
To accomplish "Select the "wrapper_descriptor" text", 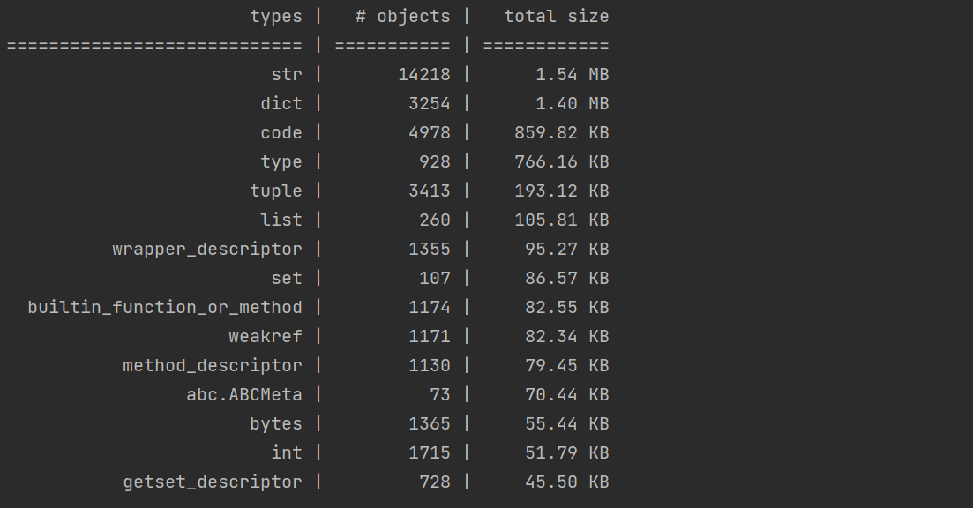I will click(x=206, y=250).
